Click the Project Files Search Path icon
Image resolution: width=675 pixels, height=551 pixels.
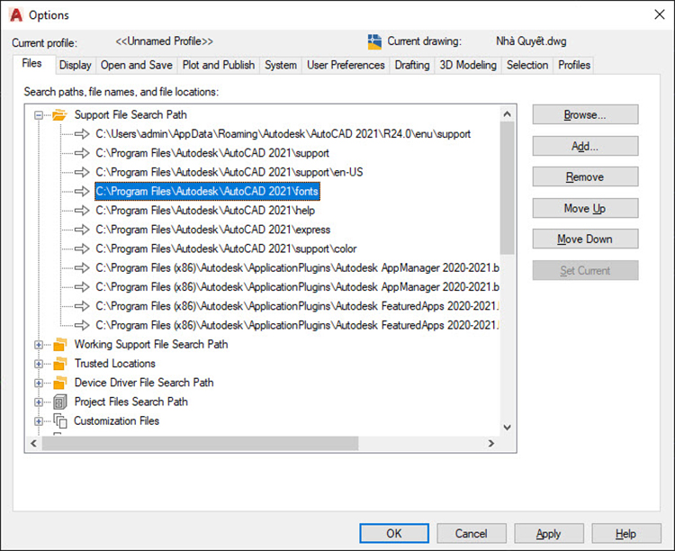(x=59, y=402)
